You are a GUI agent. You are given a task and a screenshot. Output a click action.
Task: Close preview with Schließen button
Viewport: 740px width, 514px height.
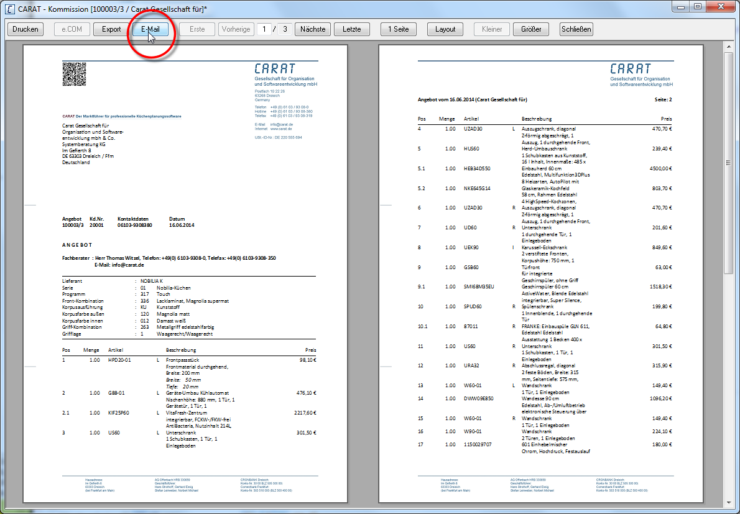click(576, 29)
